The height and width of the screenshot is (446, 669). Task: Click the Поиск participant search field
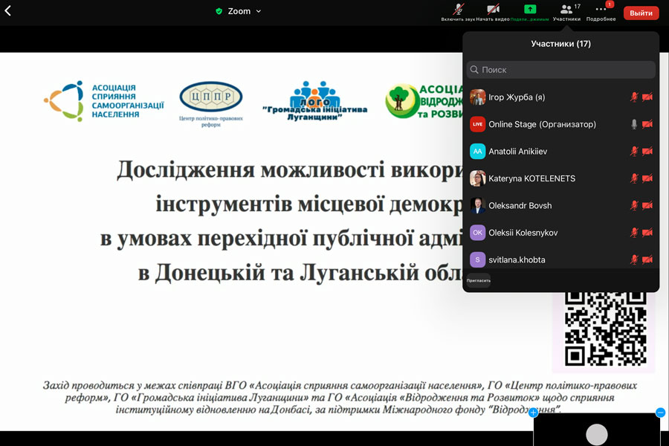pyautogui.click(x=560, y=70)
